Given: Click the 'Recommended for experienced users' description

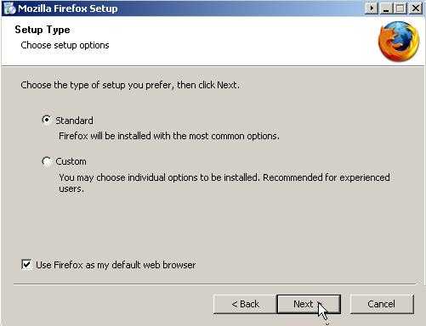Looking at the screenshot, I should (224, 183).
